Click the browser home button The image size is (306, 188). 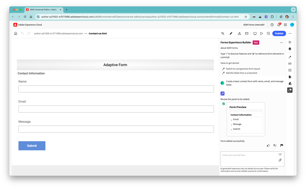(31, 17)
